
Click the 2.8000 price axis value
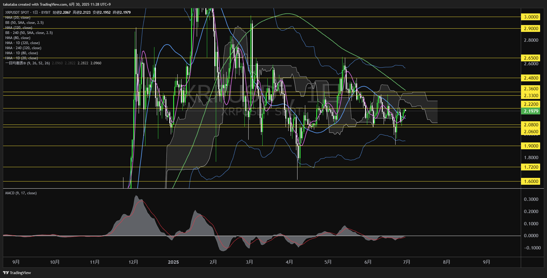(x=531, y=40)
